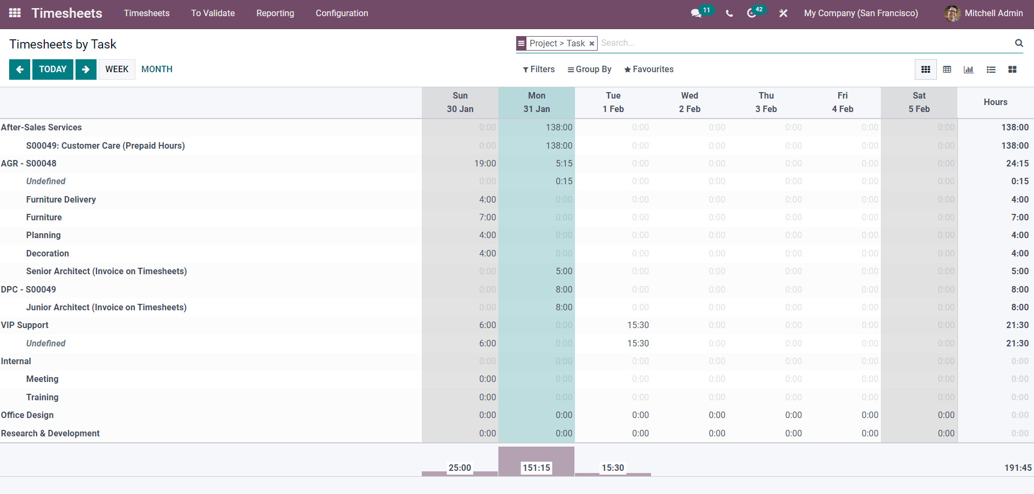
Task: Open the Configuration menu
Action: 341,13
